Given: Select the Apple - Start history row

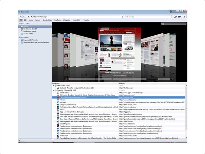Looking at the screenshot, I should tap(119, 93).
